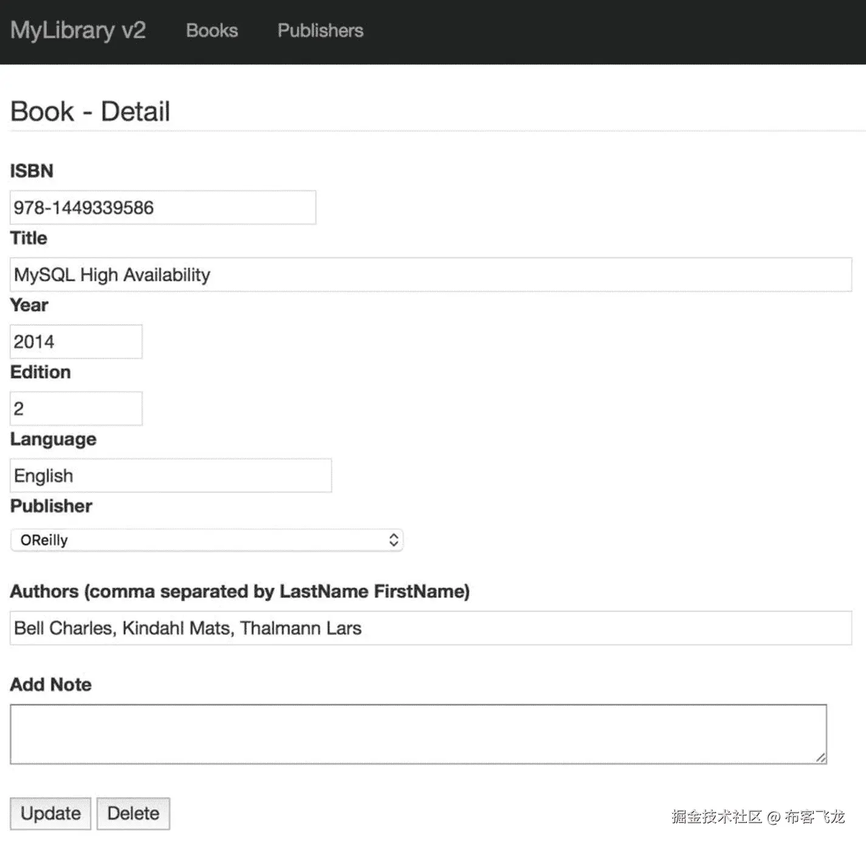This screenshot has height=846, width=866.
Task: Click the Authors label text
Action: pos(239,591)
